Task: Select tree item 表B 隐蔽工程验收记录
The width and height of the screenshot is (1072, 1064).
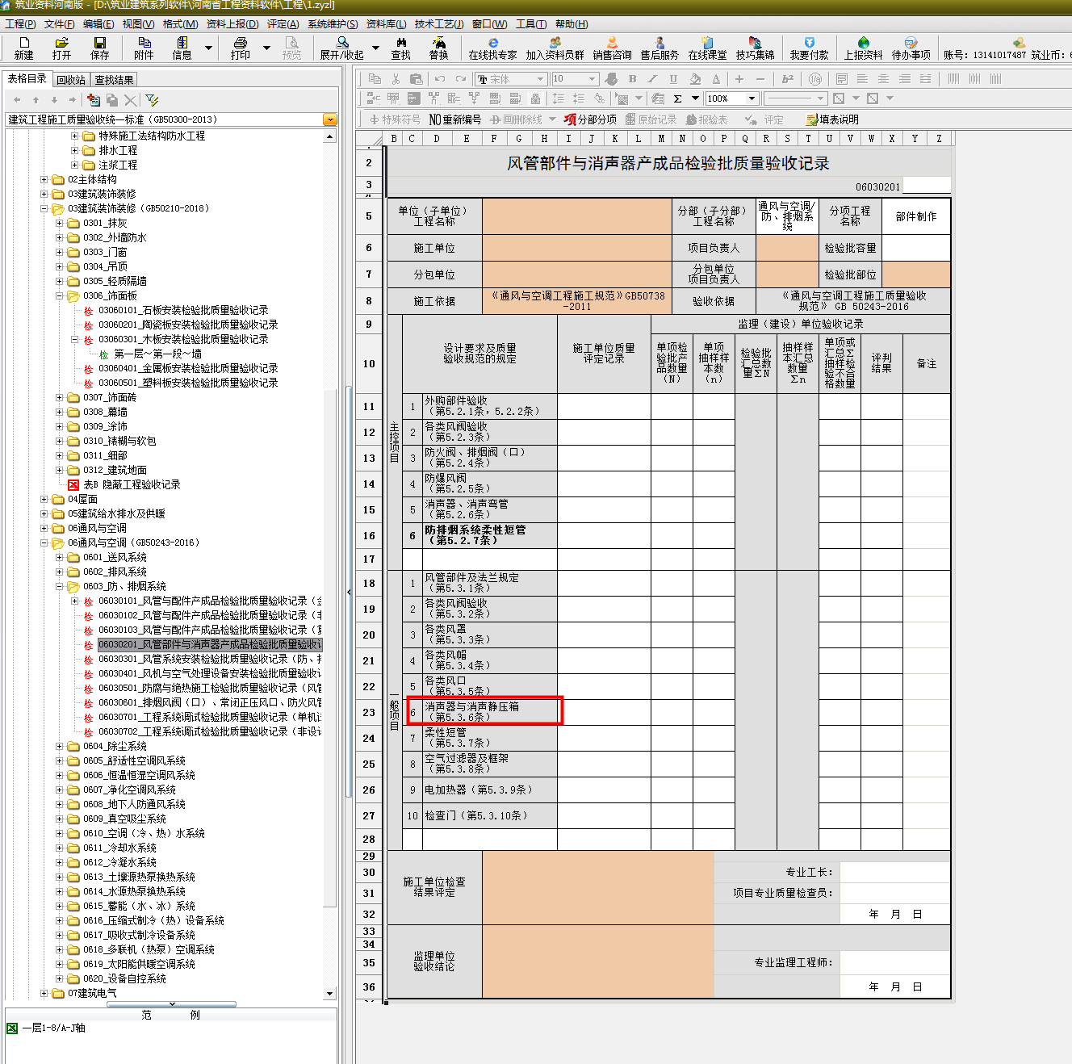Action: pyautogui.click(x=132, y=484)
